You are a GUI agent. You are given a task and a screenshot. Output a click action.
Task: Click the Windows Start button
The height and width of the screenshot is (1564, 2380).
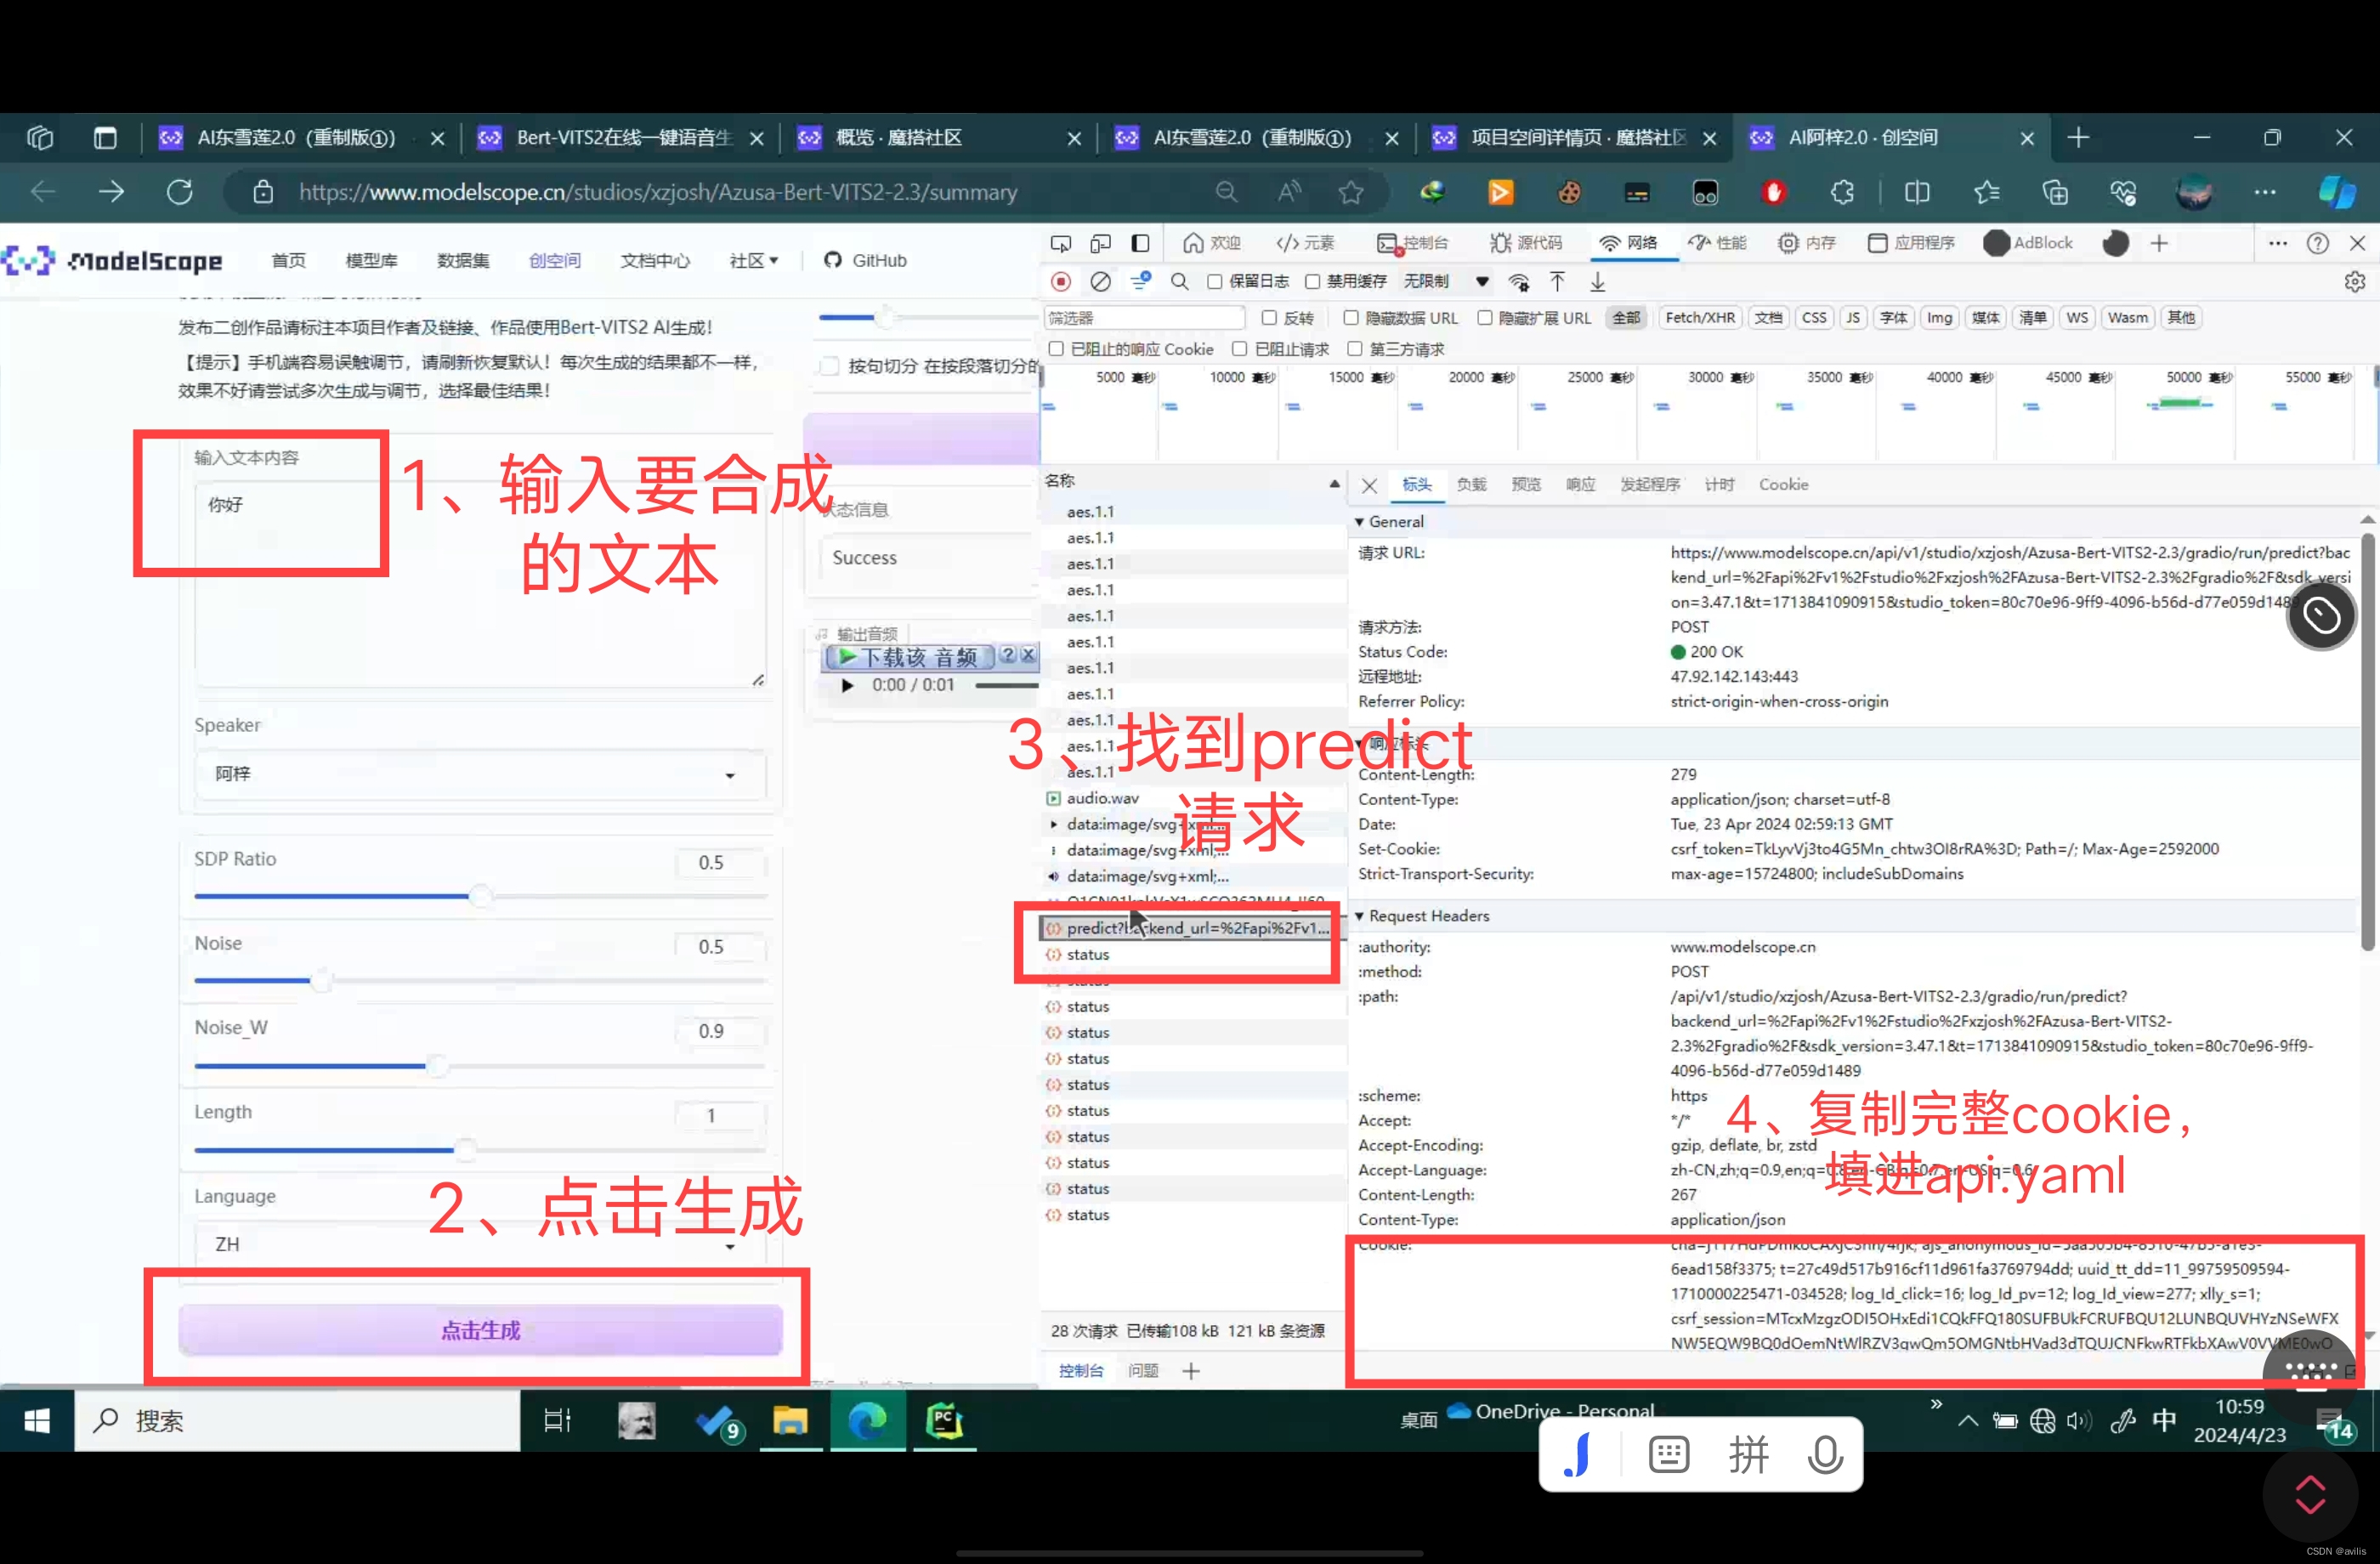[x=37, y=1420]
